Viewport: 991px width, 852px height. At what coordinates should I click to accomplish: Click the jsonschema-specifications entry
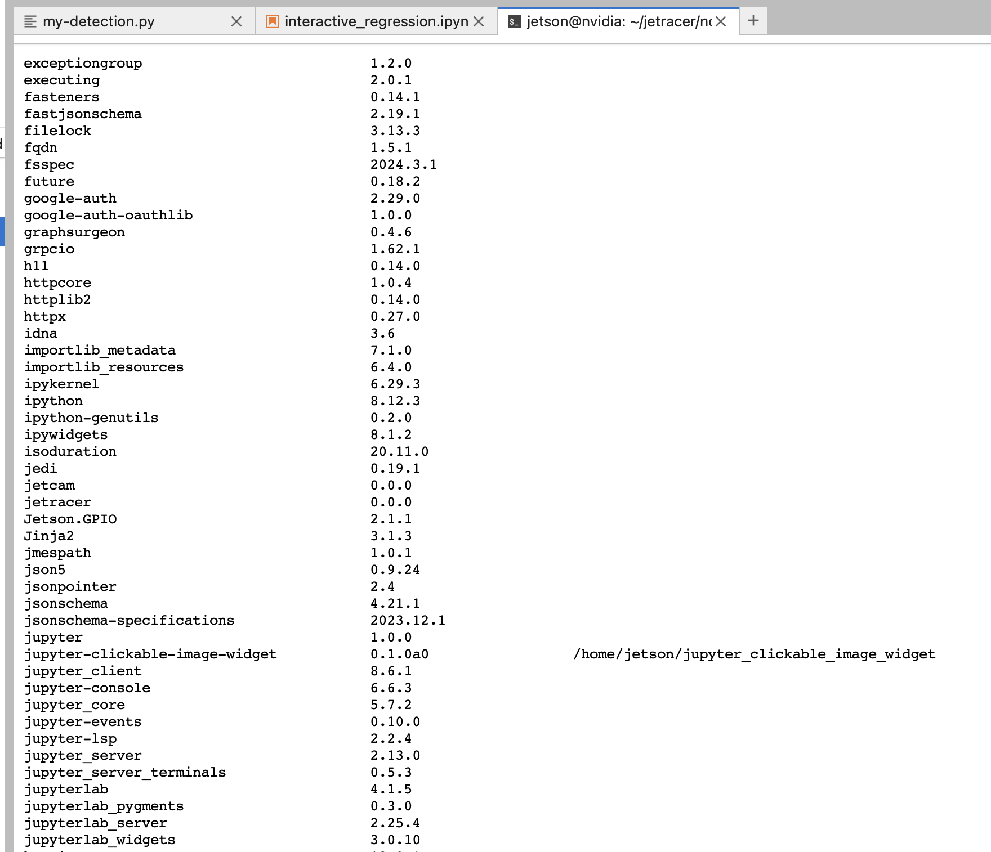pos(129,620)
